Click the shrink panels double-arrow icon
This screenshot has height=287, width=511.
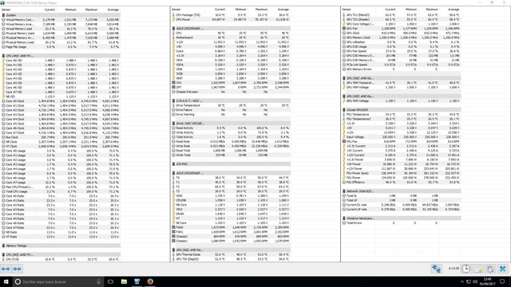(18, 269)
